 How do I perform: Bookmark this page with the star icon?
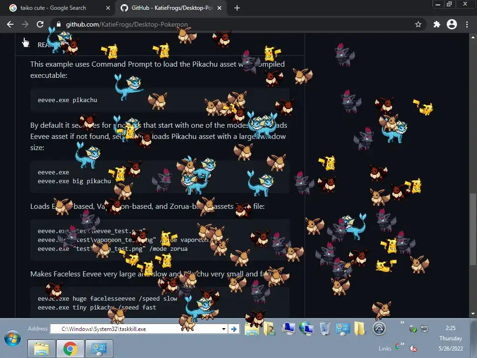(x=418, y=24)
